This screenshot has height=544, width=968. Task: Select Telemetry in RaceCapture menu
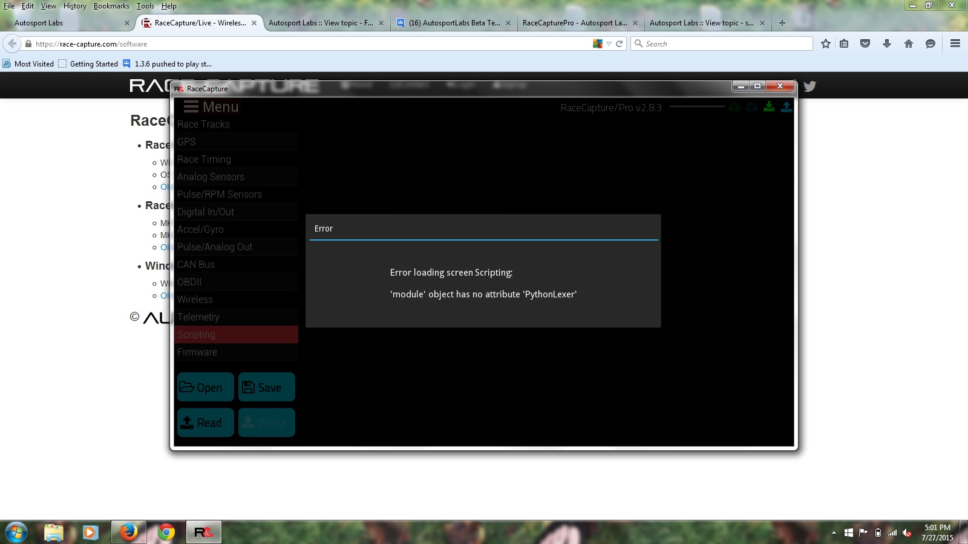pos(237,317)
